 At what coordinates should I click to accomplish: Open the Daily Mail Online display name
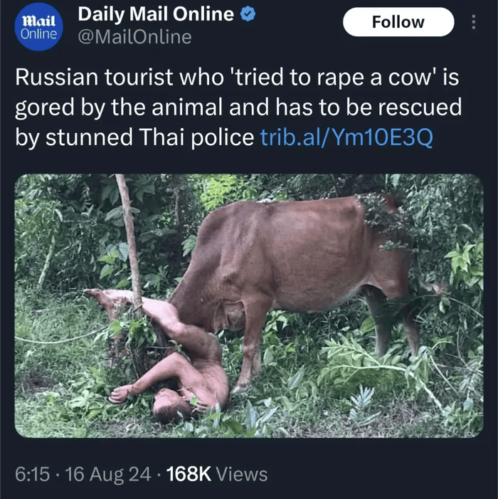pyautogui.click(x=156, y=14)
